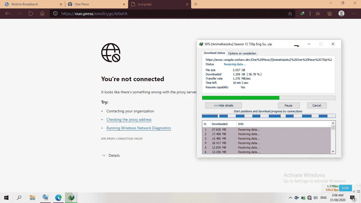Click the Time left value 16 min 2 sec
The width and height of the screenshot is (361, 203).
(x=240, y=83)
